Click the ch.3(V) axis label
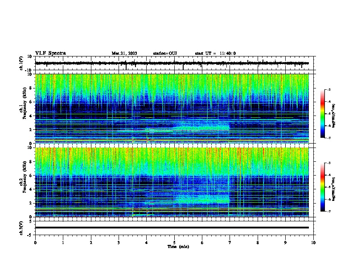353x272 pixels. pos(21,228)
